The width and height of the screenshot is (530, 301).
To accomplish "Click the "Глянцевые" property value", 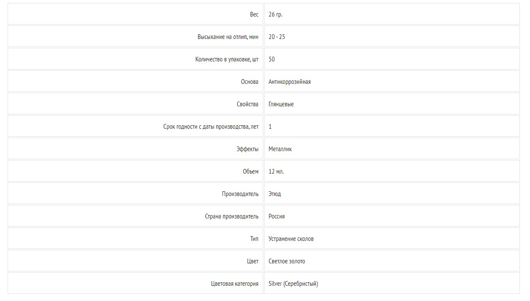I will (281, 104).
